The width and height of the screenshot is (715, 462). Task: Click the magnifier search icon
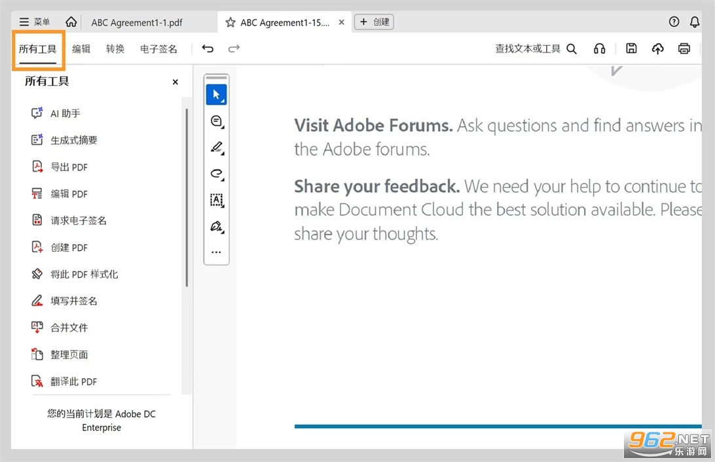[x=572, y=49]
